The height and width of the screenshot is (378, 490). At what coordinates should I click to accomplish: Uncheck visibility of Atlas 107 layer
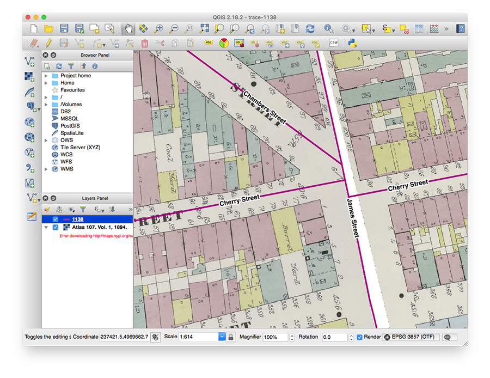tap(55, 227)
